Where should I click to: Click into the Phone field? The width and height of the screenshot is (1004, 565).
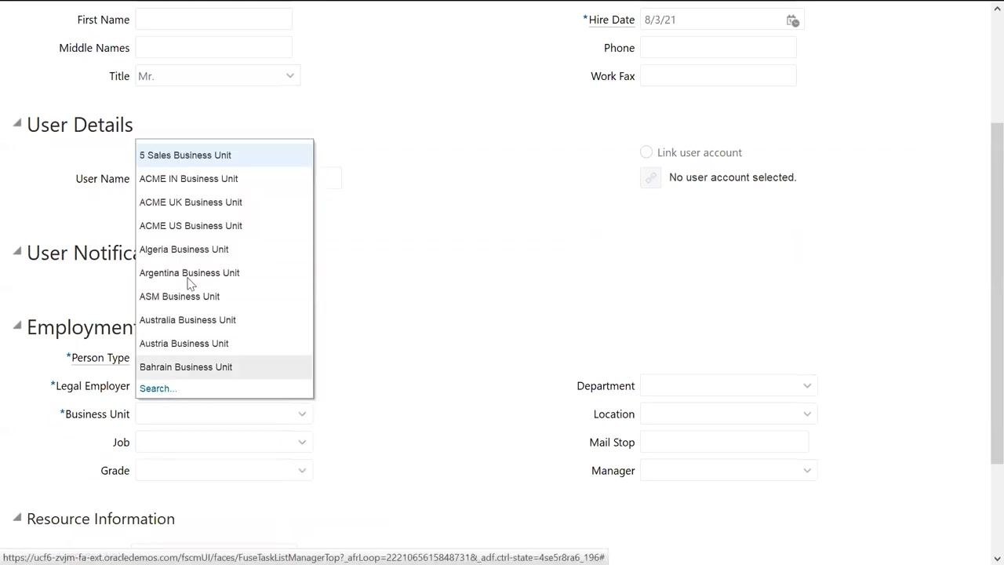point(718,48)
